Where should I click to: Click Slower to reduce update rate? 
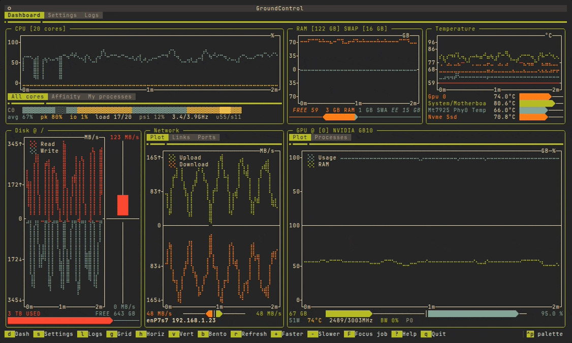(x=323, y=334)
